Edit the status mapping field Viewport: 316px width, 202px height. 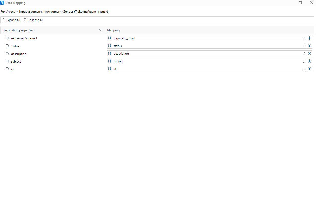click(207, 46)
